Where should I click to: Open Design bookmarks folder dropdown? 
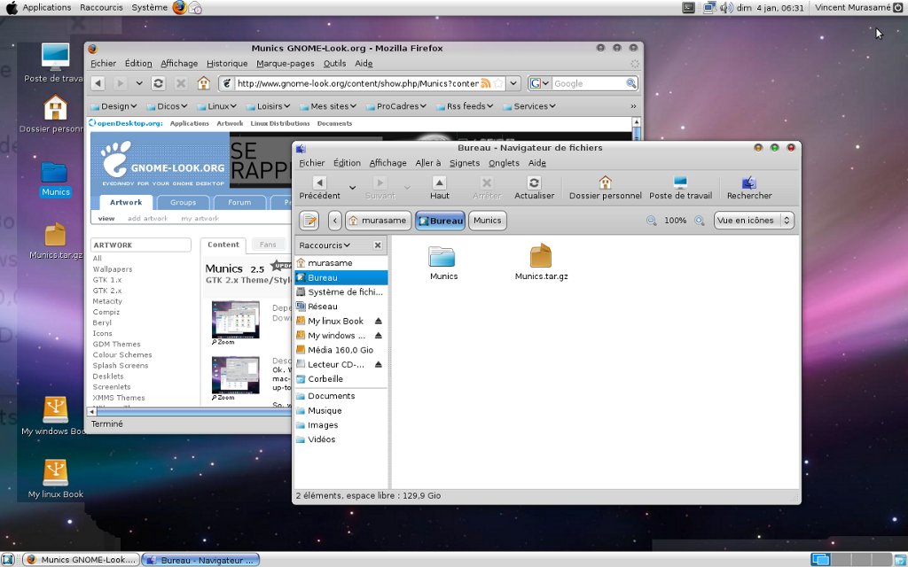point(113,106)
